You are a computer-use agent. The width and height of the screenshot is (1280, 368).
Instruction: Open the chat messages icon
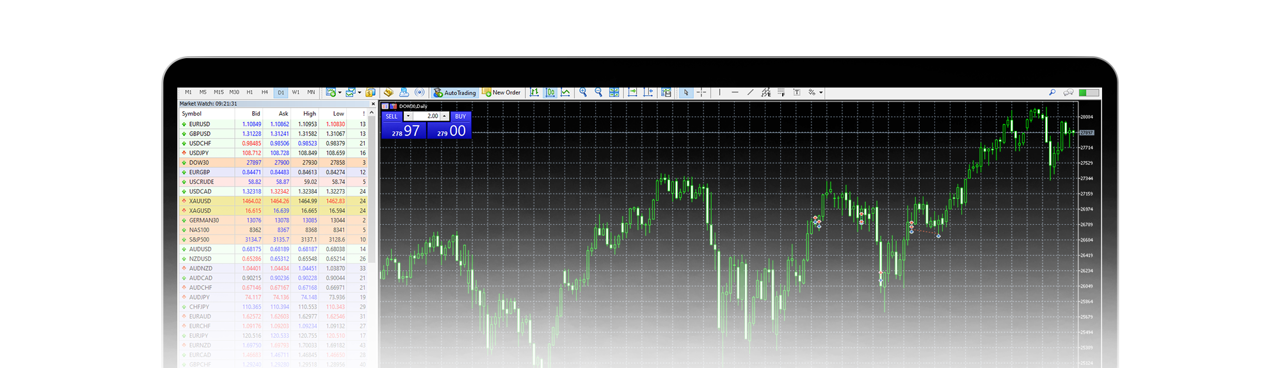1068,93
